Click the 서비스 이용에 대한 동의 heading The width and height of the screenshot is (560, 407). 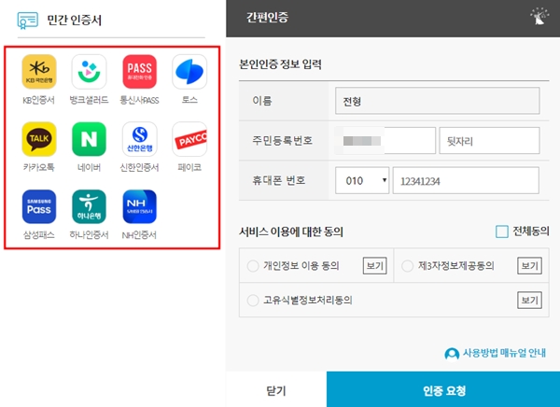(291, 232)
